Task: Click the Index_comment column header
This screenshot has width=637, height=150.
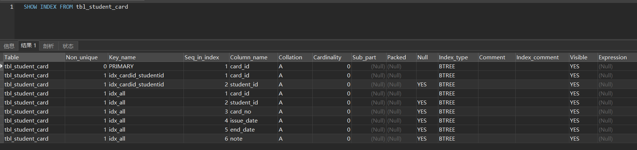Action: (542, 57)
